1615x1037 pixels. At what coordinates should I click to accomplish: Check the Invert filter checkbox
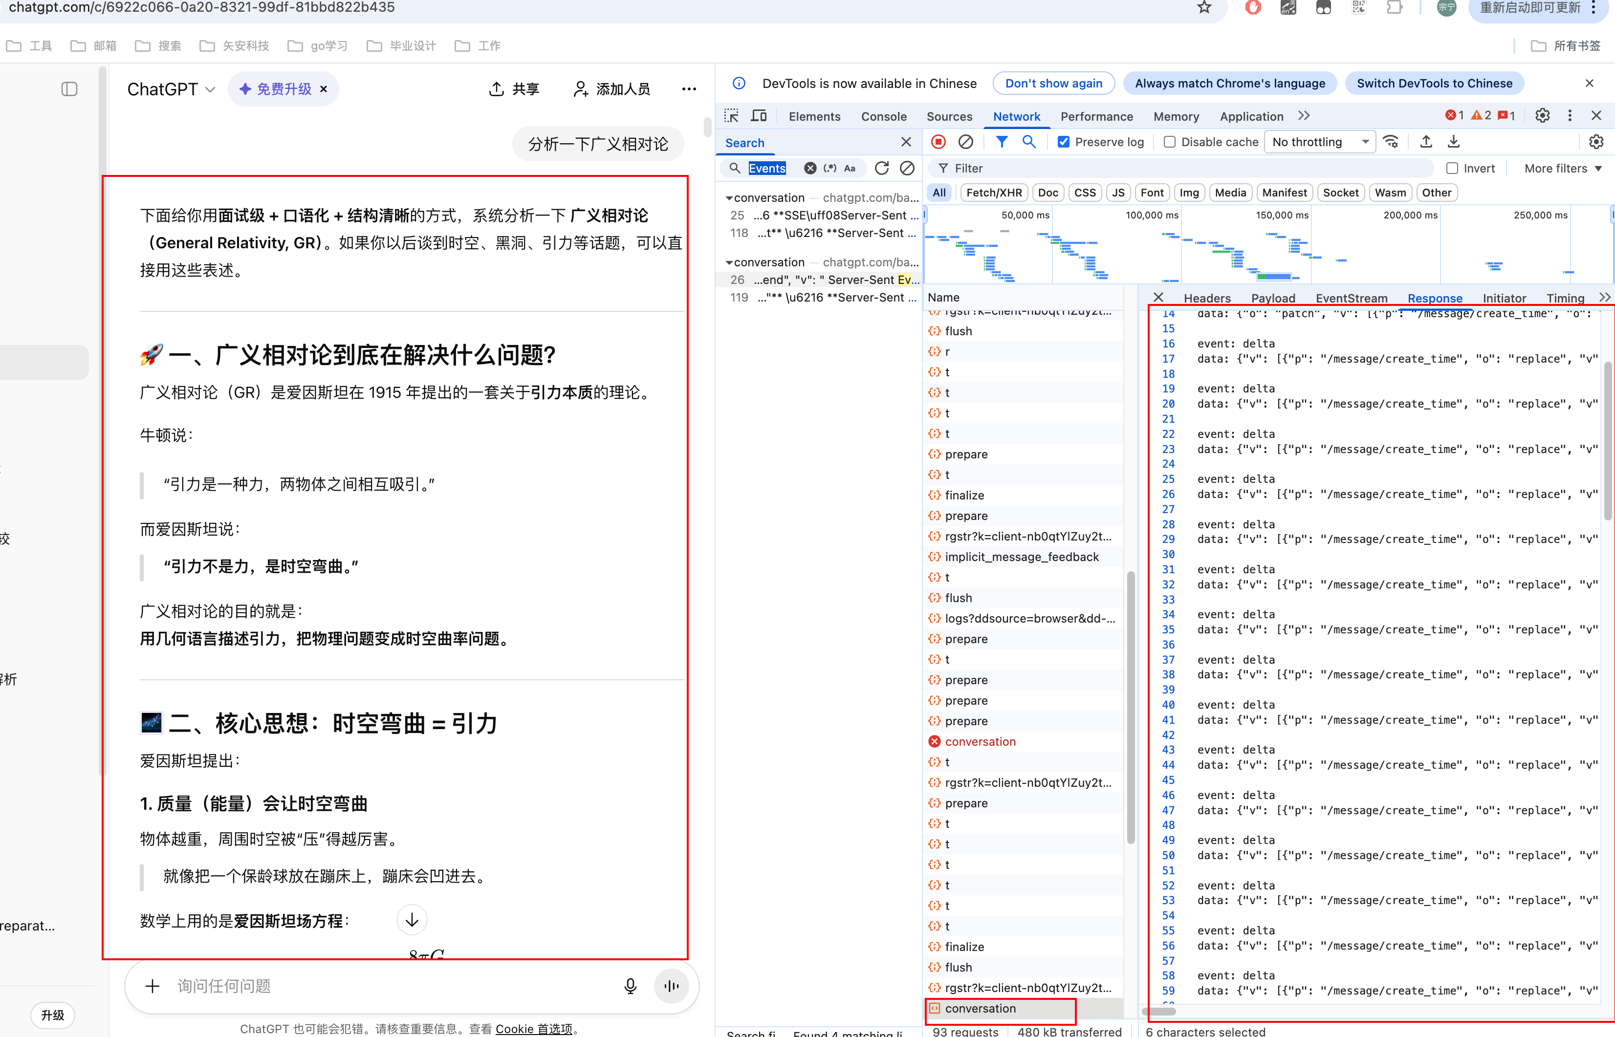(x=1452, y=168)
